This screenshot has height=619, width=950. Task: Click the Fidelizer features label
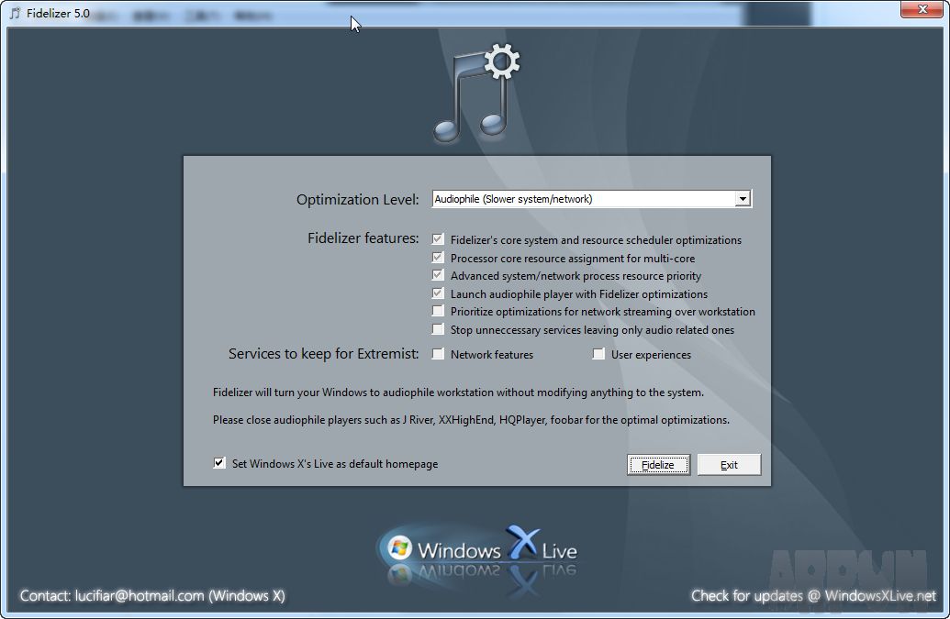363,238
